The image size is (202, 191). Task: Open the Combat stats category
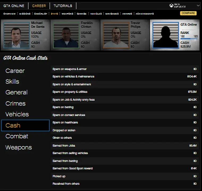click(17, 136)
